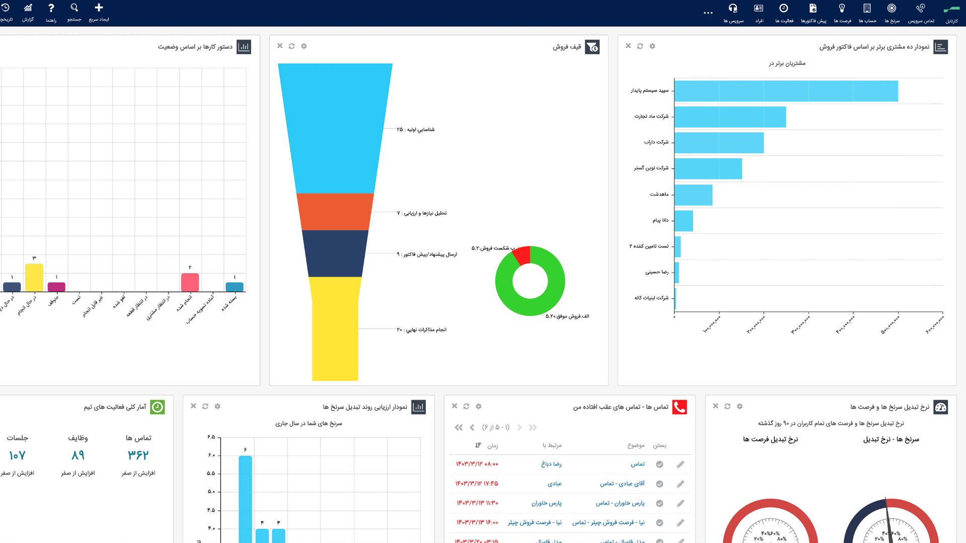Open the سرنخ ها target icon
Screen dimensions: 966x543
click(892, 8)
